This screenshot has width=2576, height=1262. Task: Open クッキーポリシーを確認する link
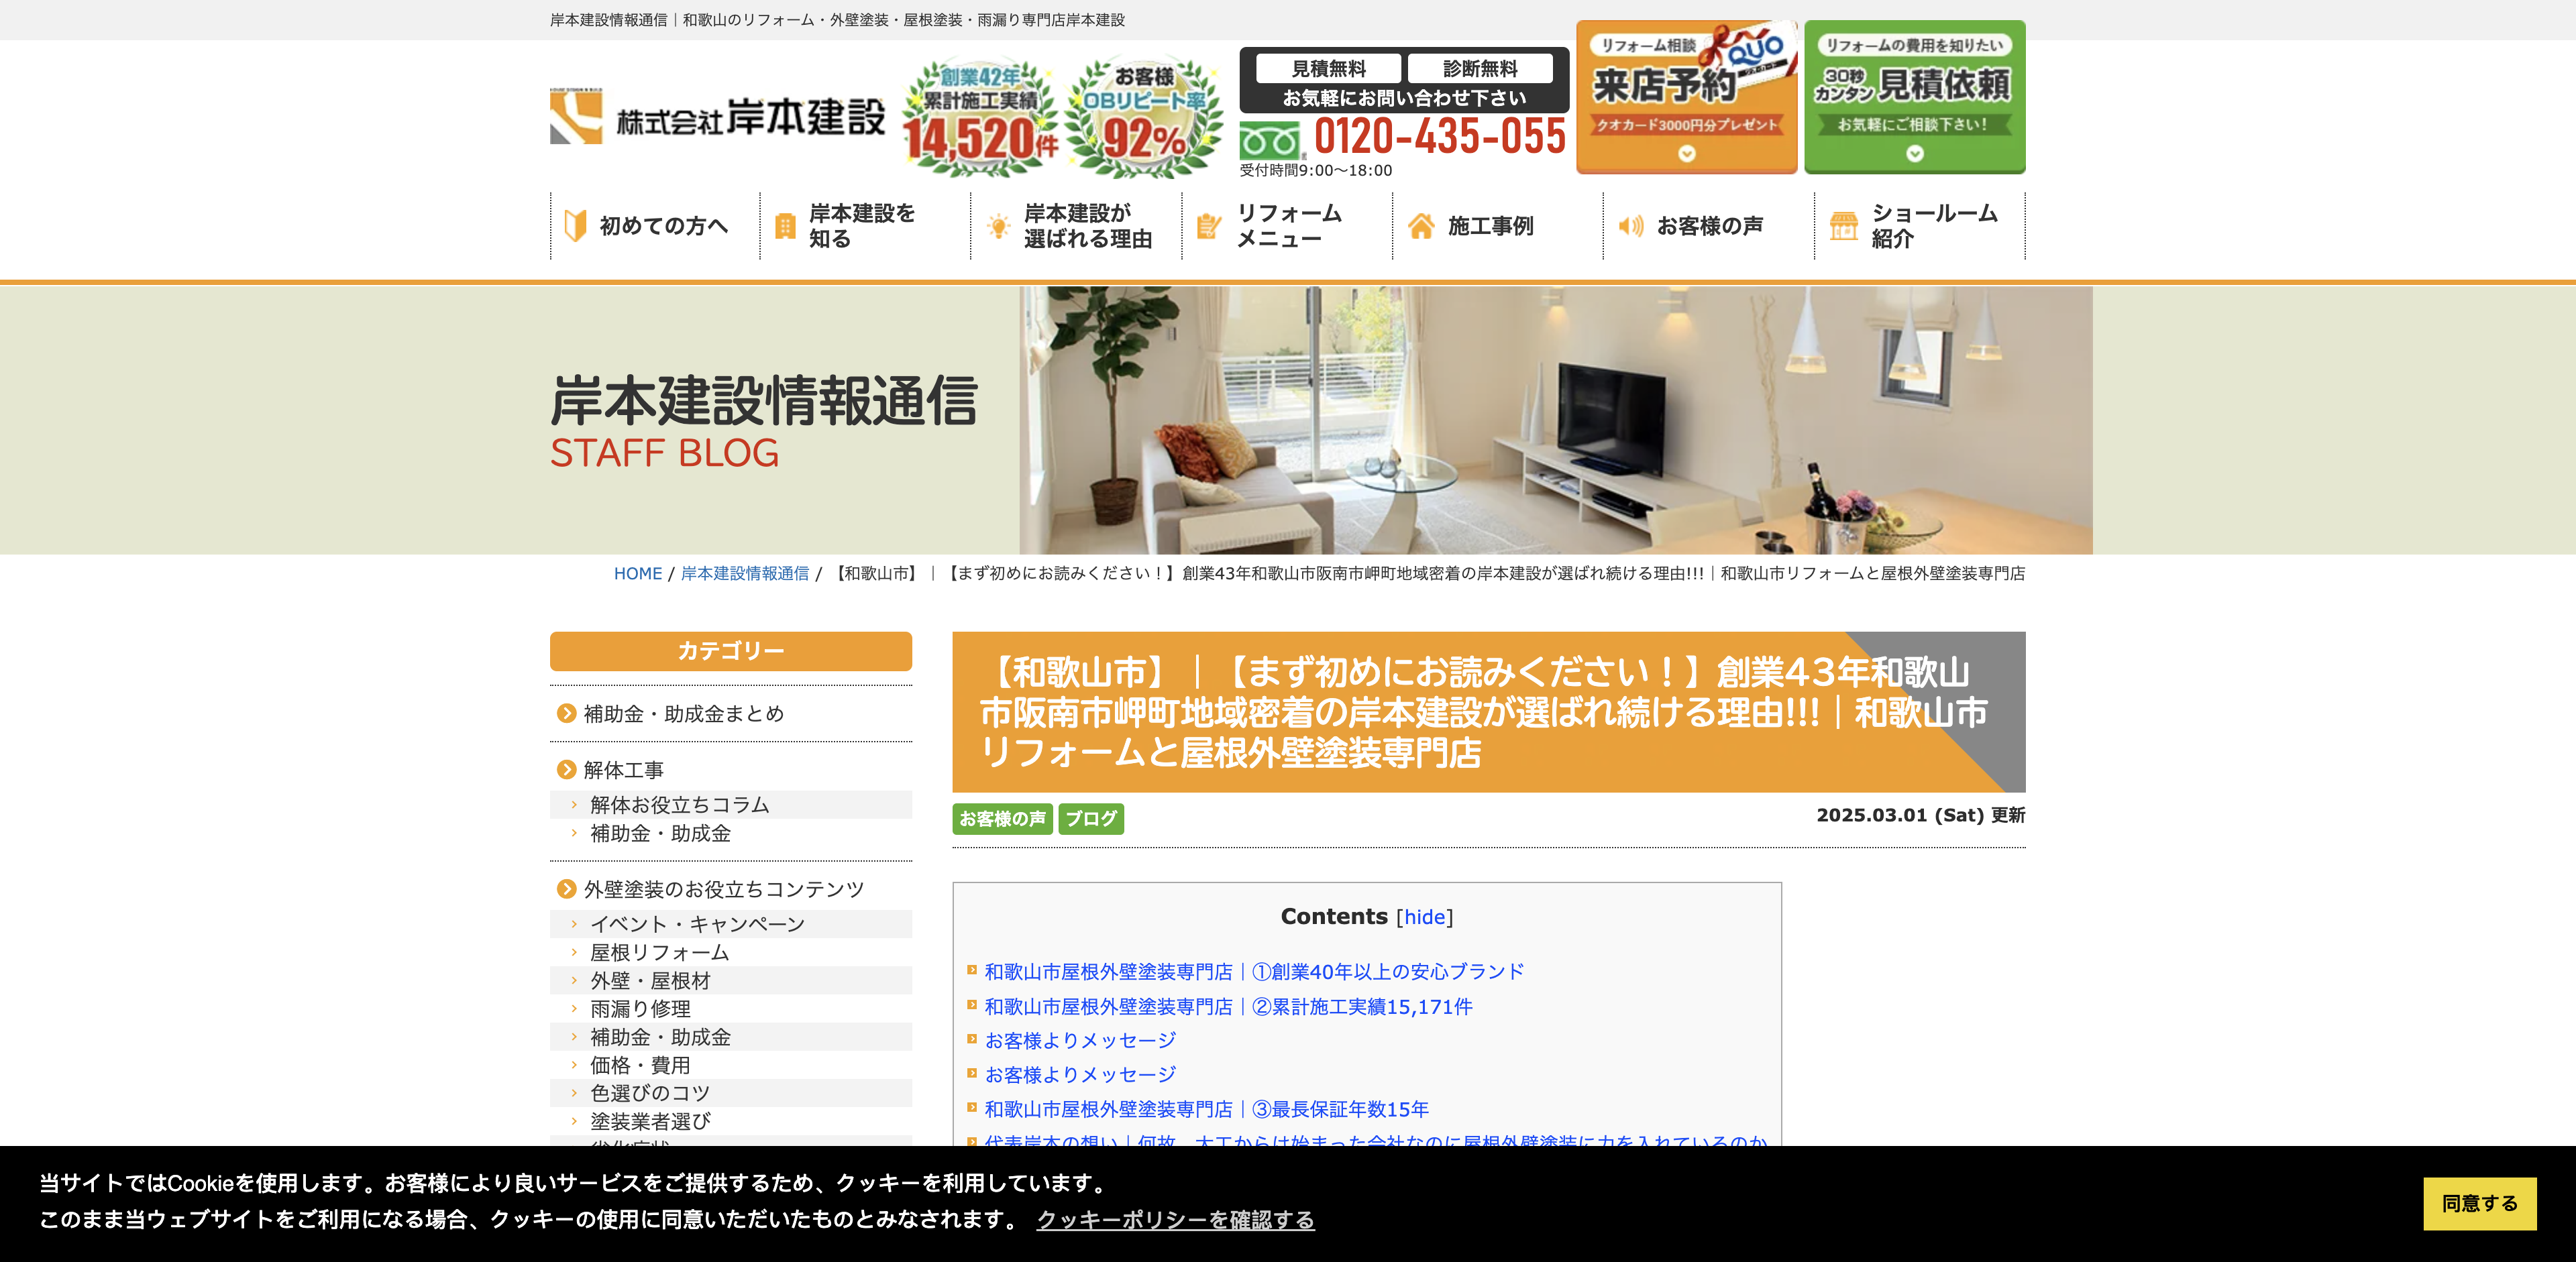(x=1175, y=1220)
